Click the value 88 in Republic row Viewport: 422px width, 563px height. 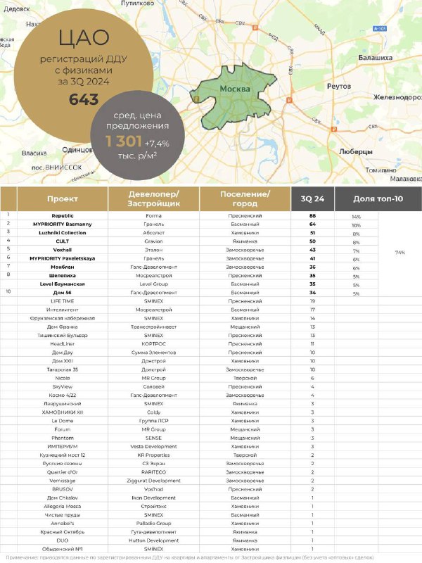312,216
